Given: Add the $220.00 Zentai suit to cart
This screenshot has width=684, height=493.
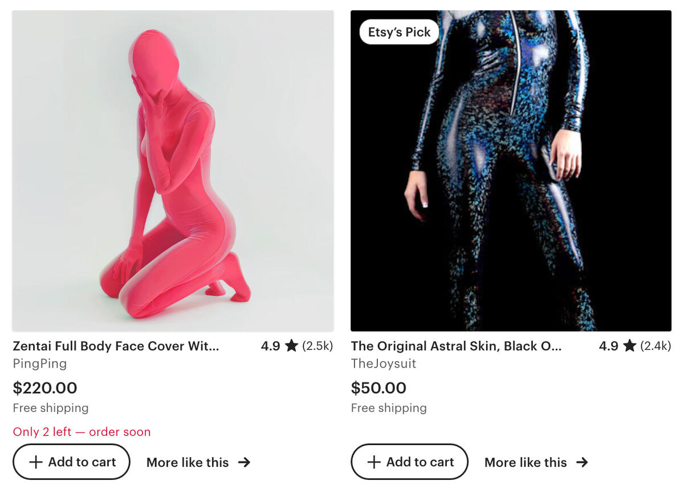Looking at the screenshot, I should pos(71,462).
